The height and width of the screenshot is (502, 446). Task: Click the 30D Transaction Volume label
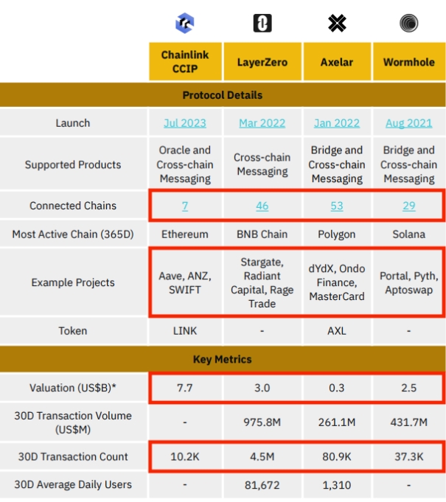(x=73, y=422)
